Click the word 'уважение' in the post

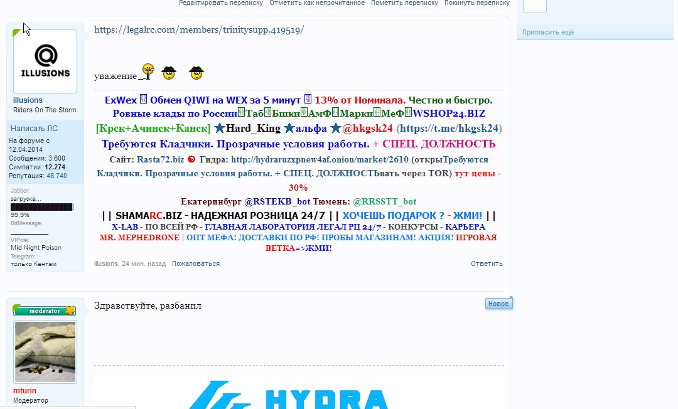(116, 77)
